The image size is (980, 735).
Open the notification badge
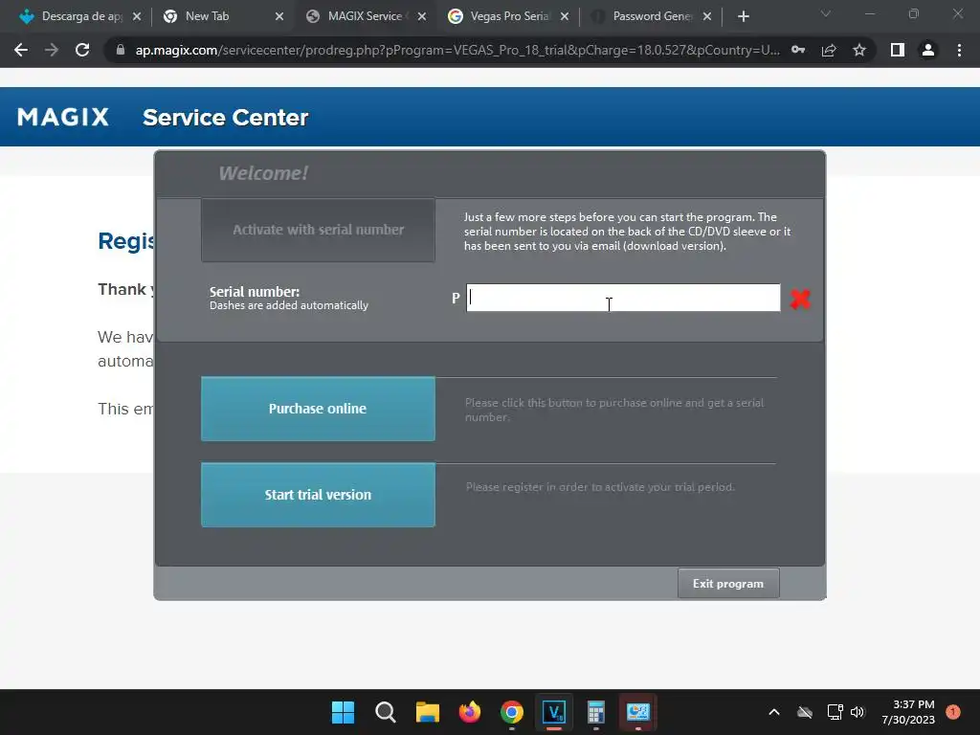click(x=953, y=712)
